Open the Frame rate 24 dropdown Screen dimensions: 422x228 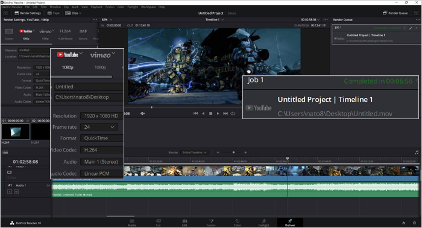pos(99,127)
